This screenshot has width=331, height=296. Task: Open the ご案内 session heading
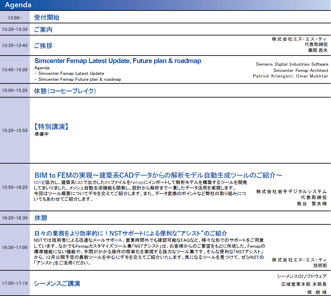coord(43,30)
